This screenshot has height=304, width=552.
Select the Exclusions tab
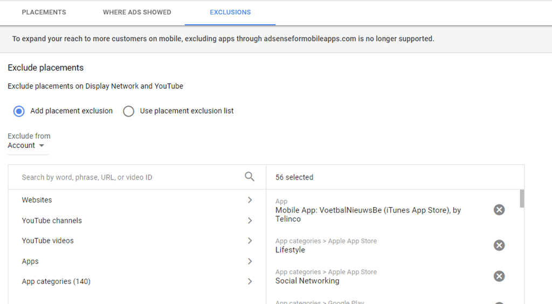(x=230, y=12)
